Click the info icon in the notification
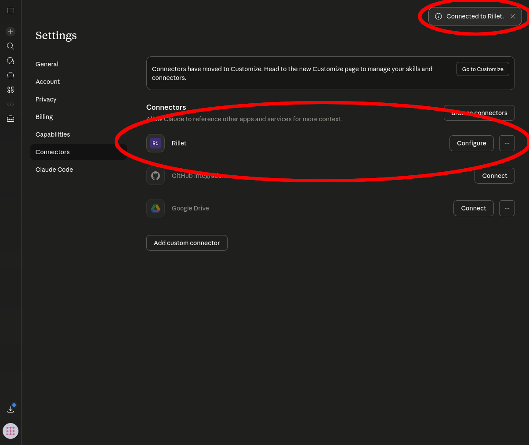This screenshot has height=445, width=529. pyautogui.click(x=438, y=16)
